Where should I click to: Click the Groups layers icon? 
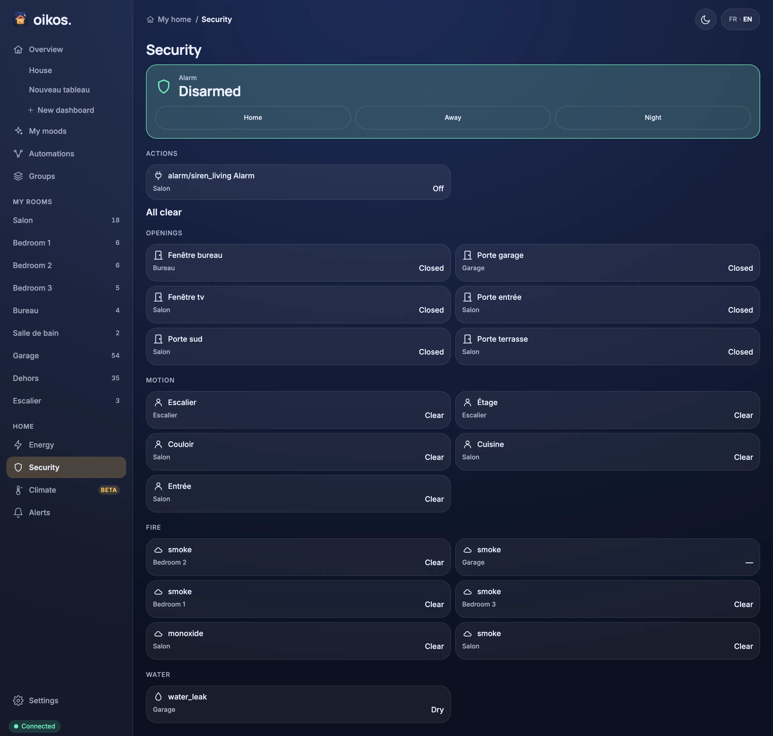coord(18,176)
